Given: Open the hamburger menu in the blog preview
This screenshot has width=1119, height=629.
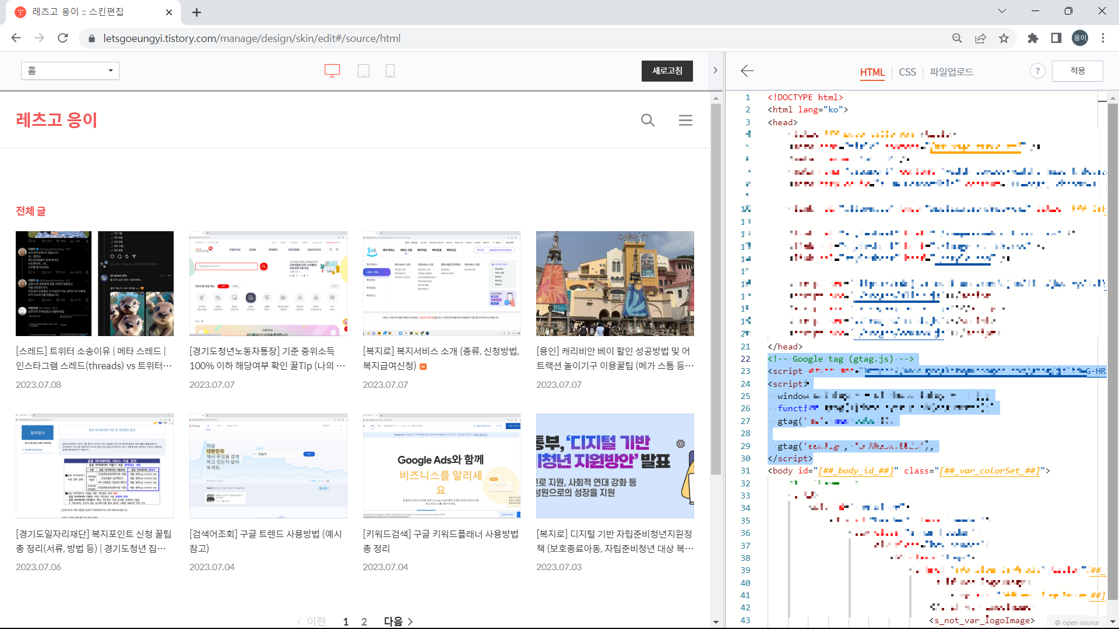Looking at the screenshot, I should [686, 121].
